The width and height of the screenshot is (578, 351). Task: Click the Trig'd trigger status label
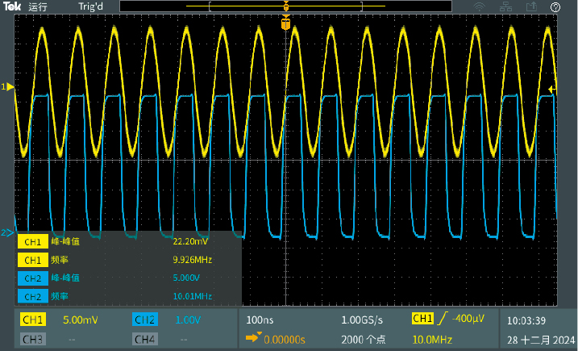tap(89, 6)
